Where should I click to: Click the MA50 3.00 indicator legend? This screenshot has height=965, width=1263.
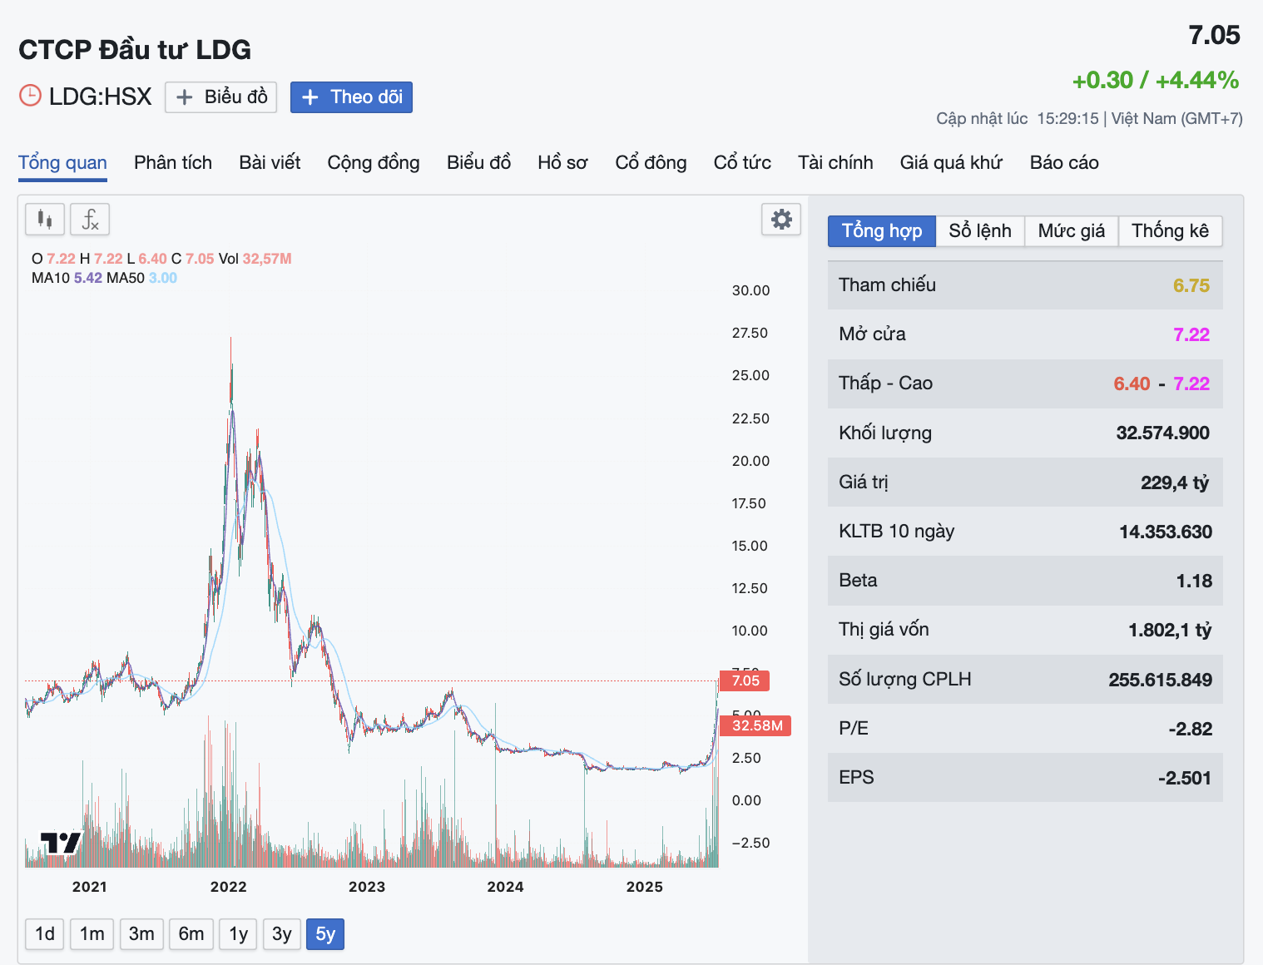pos(141,278)
